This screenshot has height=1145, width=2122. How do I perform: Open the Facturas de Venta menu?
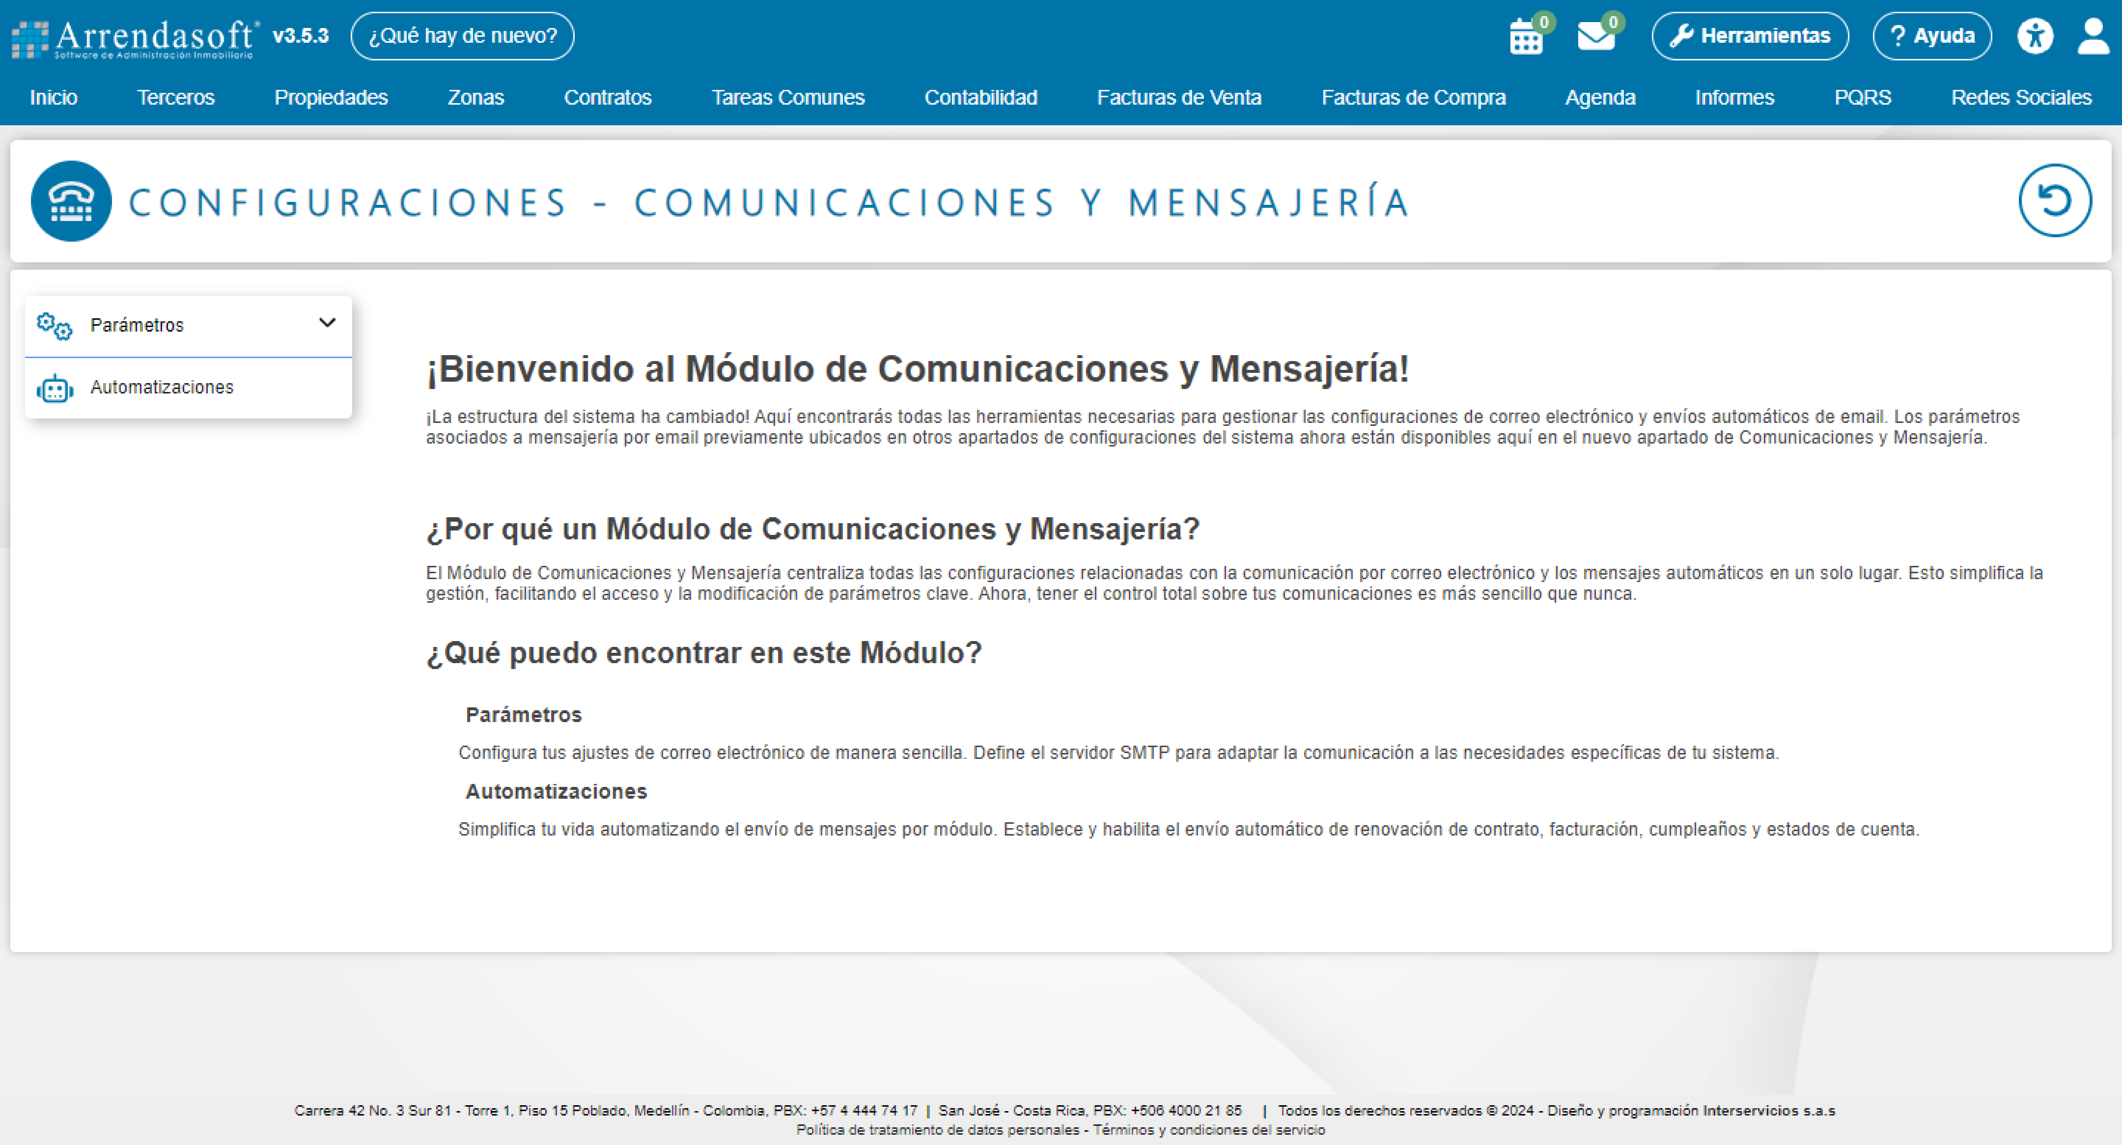(1180, 97)
